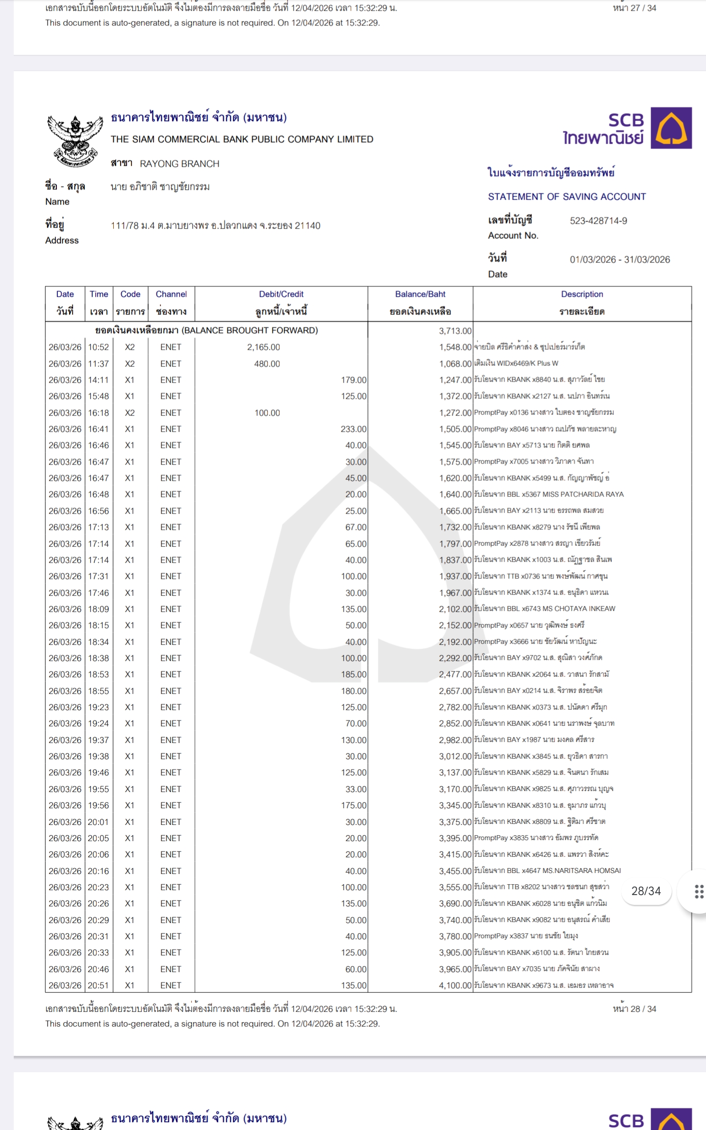Viewport: 706px width, 1130px height.
Task: Select the Channel column header
Action: pos(171,303)
